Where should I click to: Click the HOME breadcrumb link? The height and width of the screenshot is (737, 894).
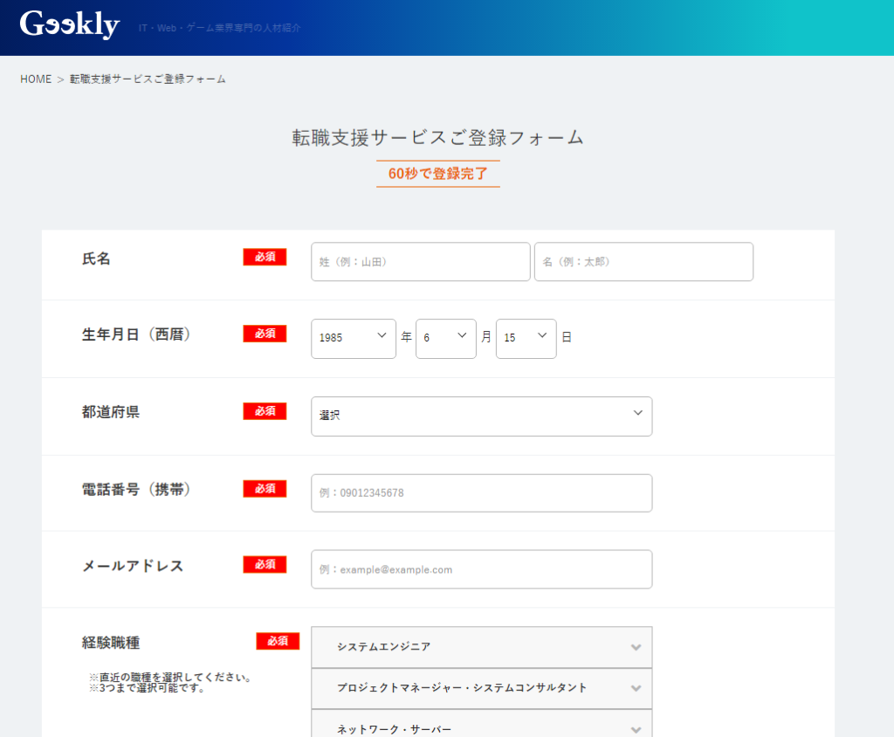click(36, 79)
